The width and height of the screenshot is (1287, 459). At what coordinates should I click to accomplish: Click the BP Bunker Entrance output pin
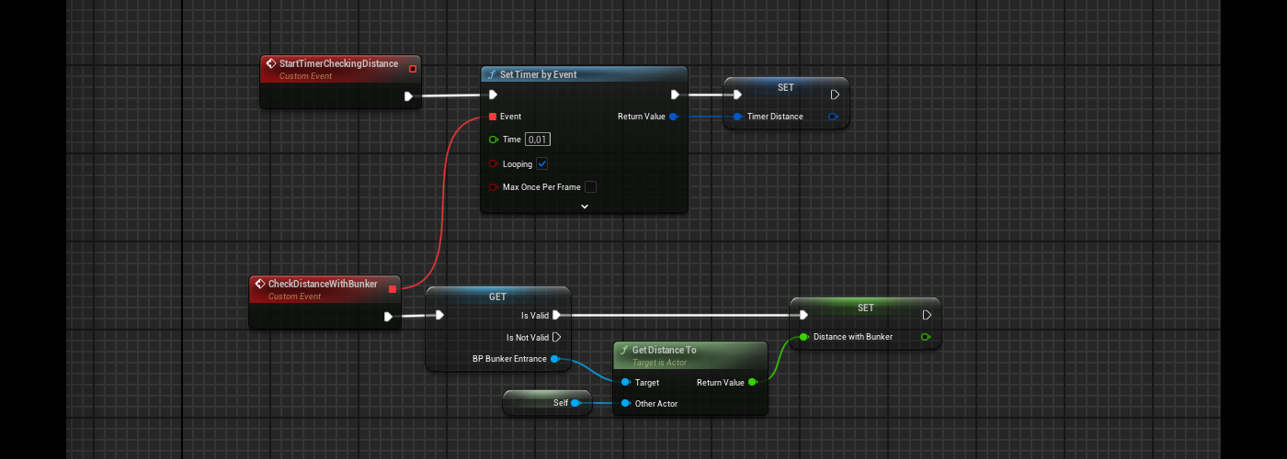[x=554, y=359]
